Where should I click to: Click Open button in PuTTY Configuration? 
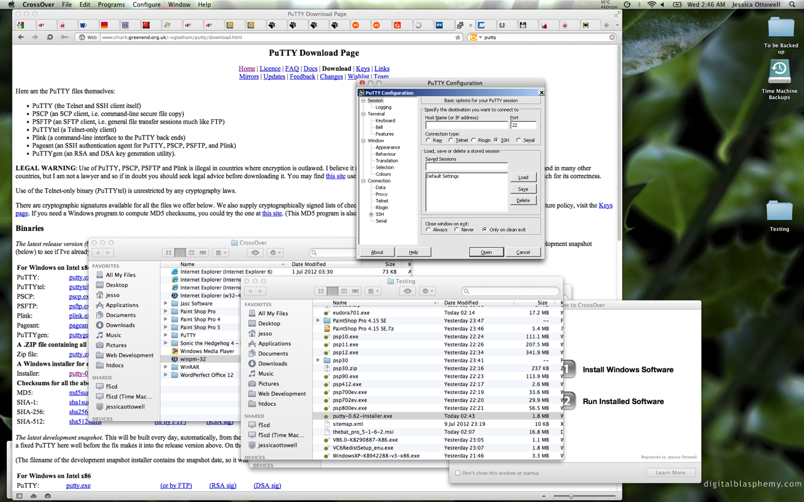pyautogui.click(x=486, y=252)
